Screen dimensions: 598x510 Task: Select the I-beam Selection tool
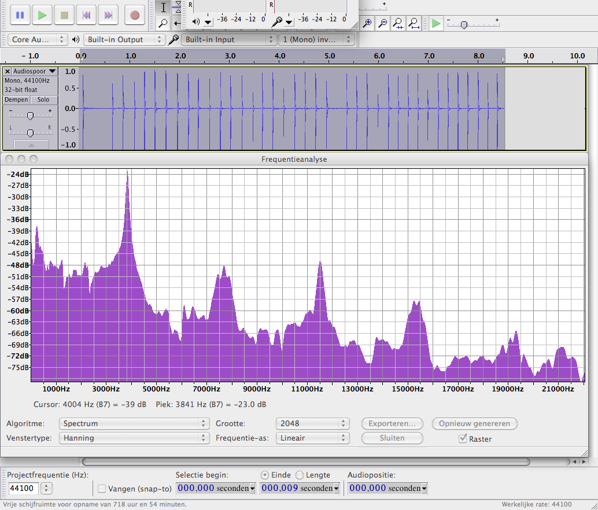164,7
